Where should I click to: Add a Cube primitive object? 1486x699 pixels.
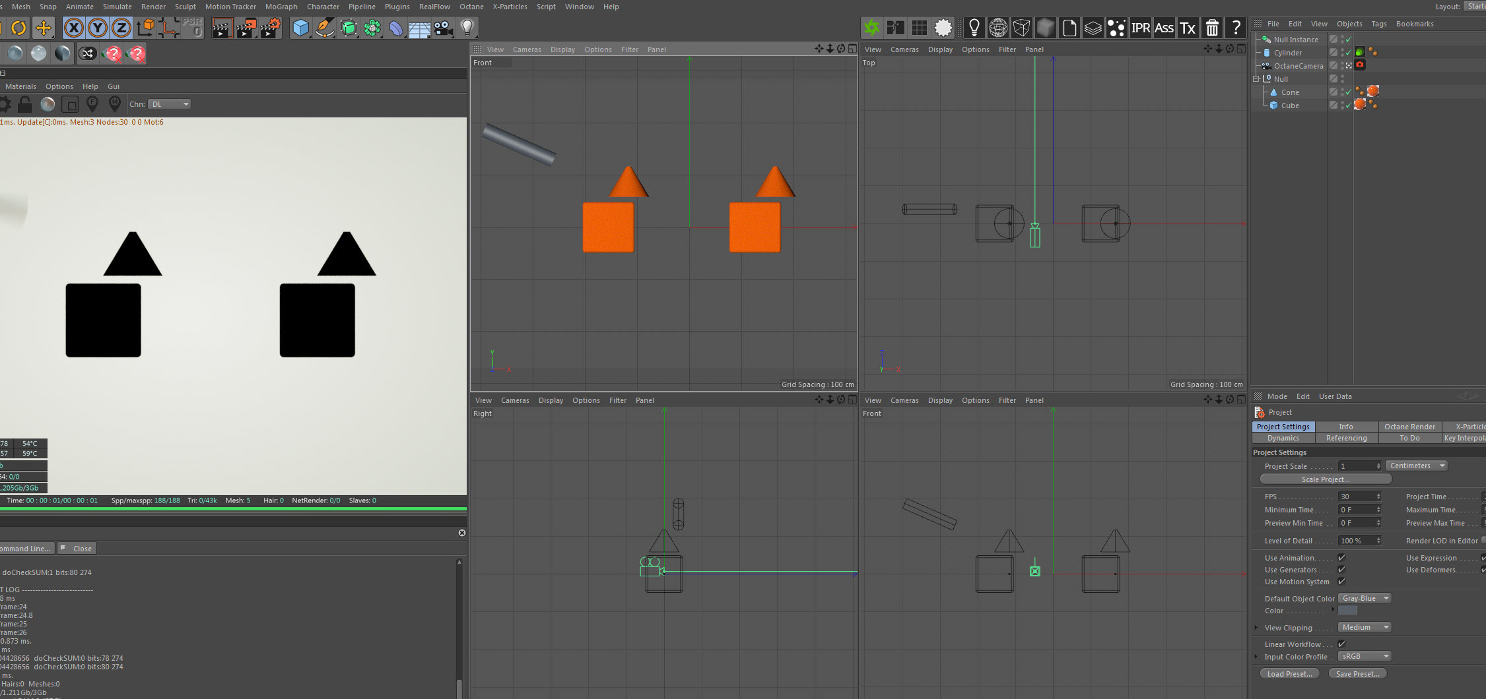coord(300,28)
